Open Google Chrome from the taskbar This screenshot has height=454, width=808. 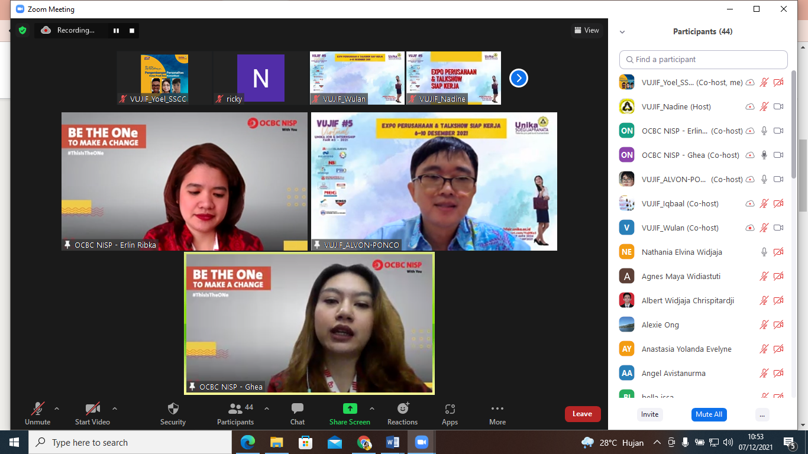click(x=364, y=442)
